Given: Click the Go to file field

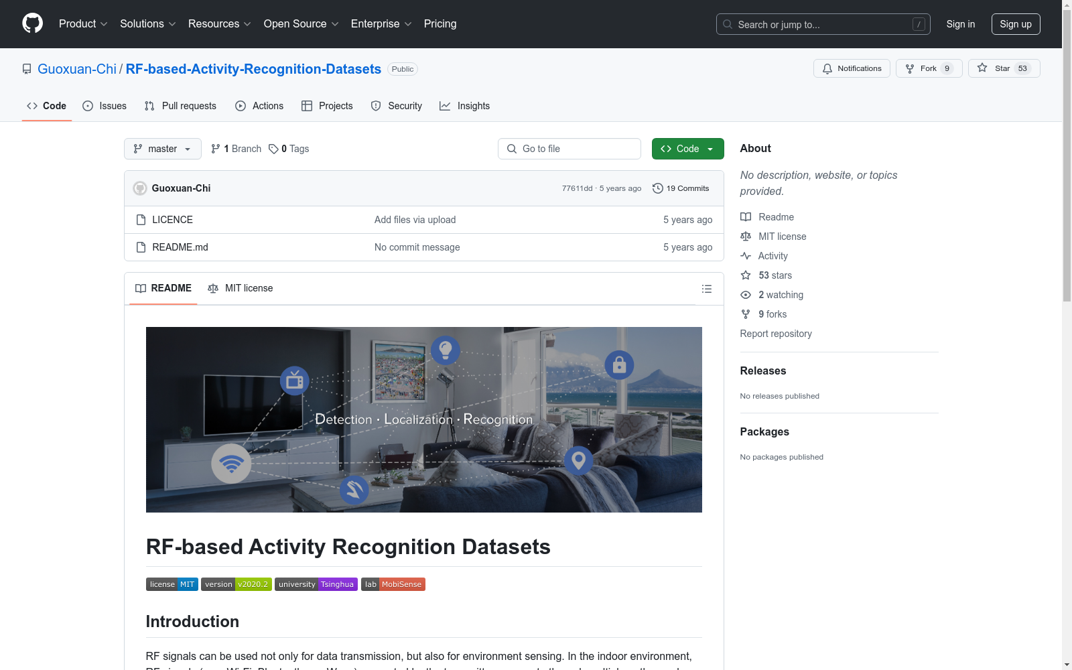Looking at the screenshot, I should click(x=569, y=149).
